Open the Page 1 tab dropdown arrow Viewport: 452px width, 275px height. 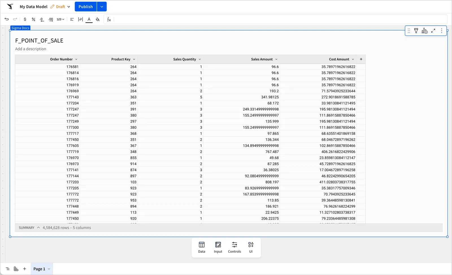(49, 269)
